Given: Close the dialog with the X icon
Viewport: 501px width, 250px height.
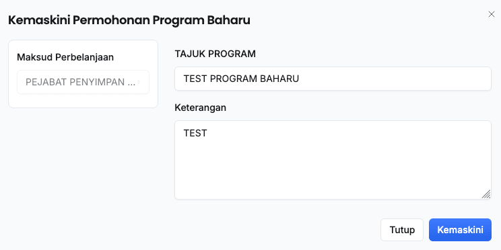Looking at the screenshot, I should pos(491,14).
